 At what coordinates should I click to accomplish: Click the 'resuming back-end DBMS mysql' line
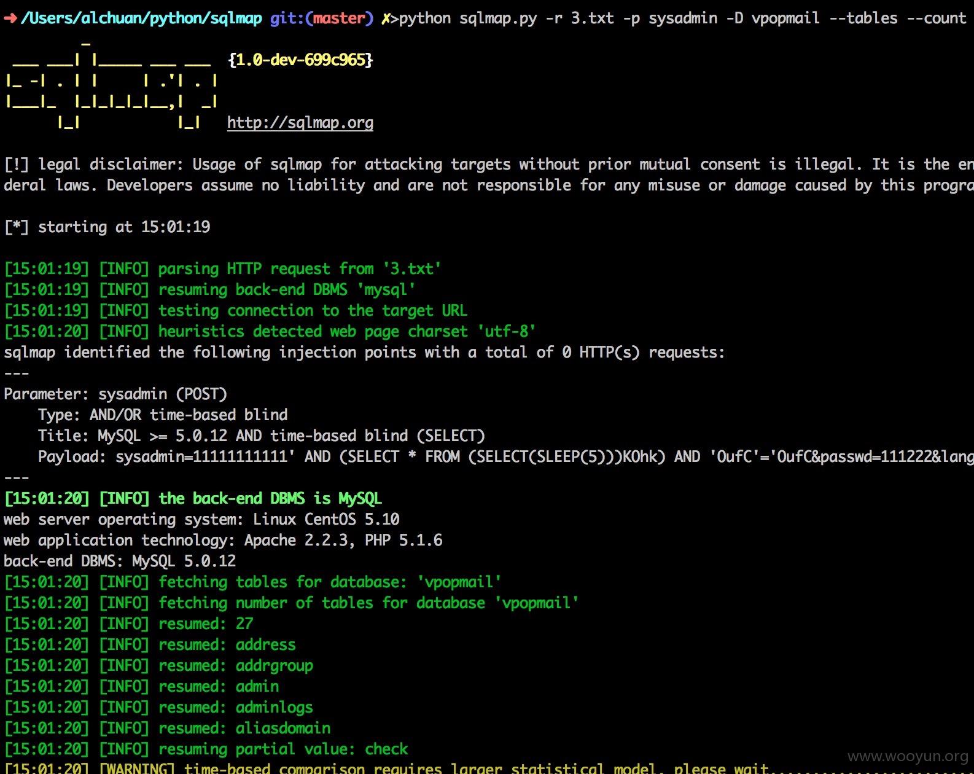click(x=209, y=290)
